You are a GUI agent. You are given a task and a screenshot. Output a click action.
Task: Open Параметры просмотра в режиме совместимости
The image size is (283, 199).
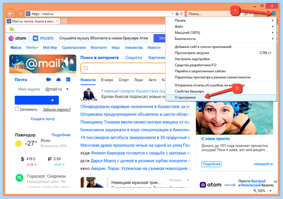coord(221,77)
